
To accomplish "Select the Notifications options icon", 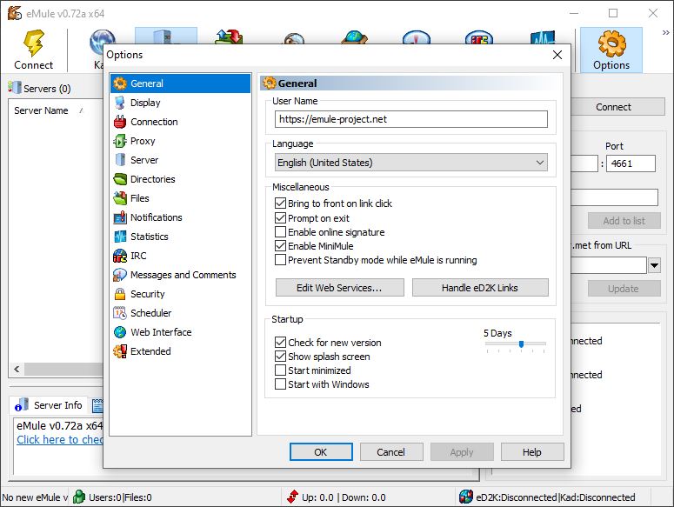I will (120, 217).
